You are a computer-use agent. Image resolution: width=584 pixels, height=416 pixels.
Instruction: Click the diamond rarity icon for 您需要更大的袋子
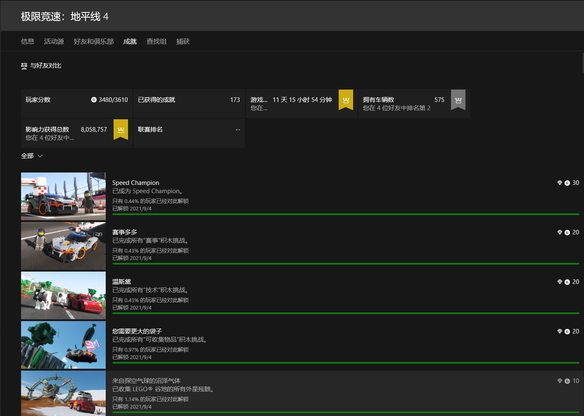point(560,331)
